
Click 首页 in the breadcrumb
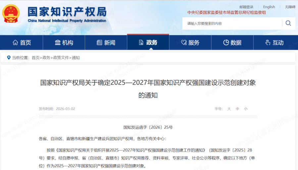[35, 58]
